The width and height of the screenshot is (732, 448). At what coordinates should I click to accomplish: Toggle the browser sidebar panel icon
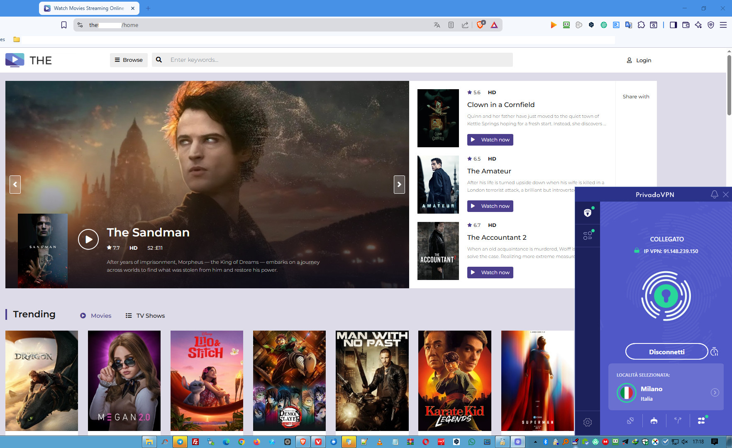pos(673,25)
